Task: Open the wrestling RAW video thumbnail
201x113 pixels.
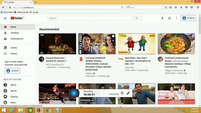Action: point(57,94)
